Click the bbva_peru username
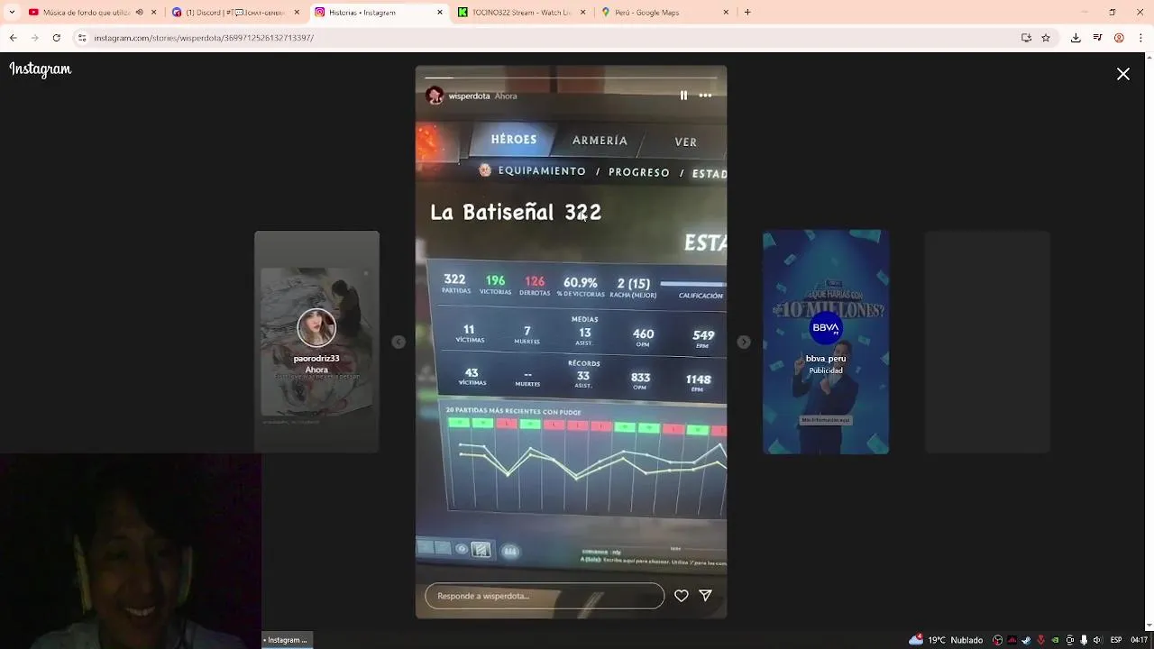The height and width of the screenshot is (649, 1154). (x=826, y=359)
